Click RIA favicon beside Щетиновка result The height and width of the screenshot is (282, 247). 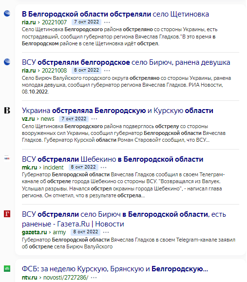pos(7,14)
